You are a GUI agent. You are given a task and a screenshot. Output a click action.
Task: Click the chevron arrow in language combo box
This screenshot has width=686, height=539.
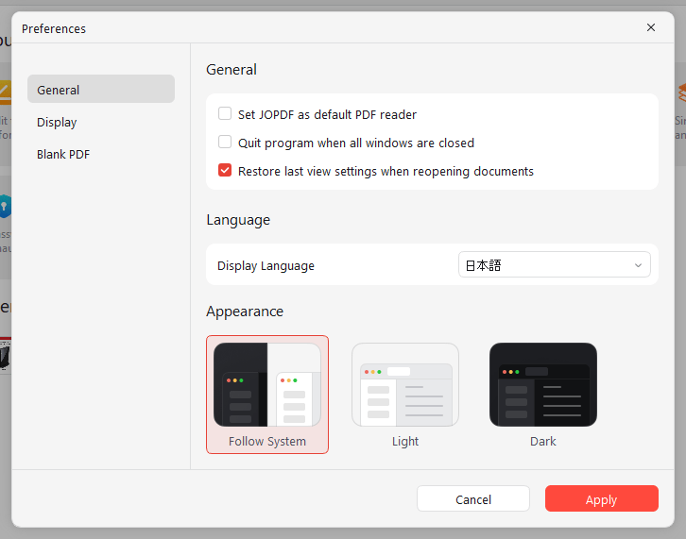click(639, 266)
